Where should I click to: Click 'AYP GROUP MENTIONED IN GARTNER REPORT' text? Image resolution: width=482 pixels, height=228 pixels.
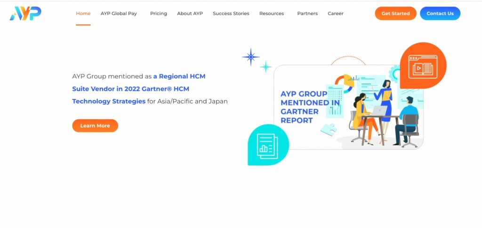(x=310, y=107)
